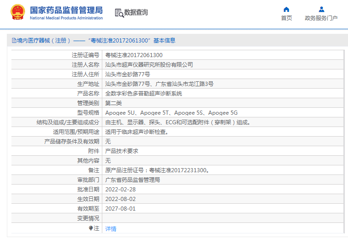This screenshot has height=238, width=348.
Task: Click remark value 原产品注册证号
Action: point(158,170)
